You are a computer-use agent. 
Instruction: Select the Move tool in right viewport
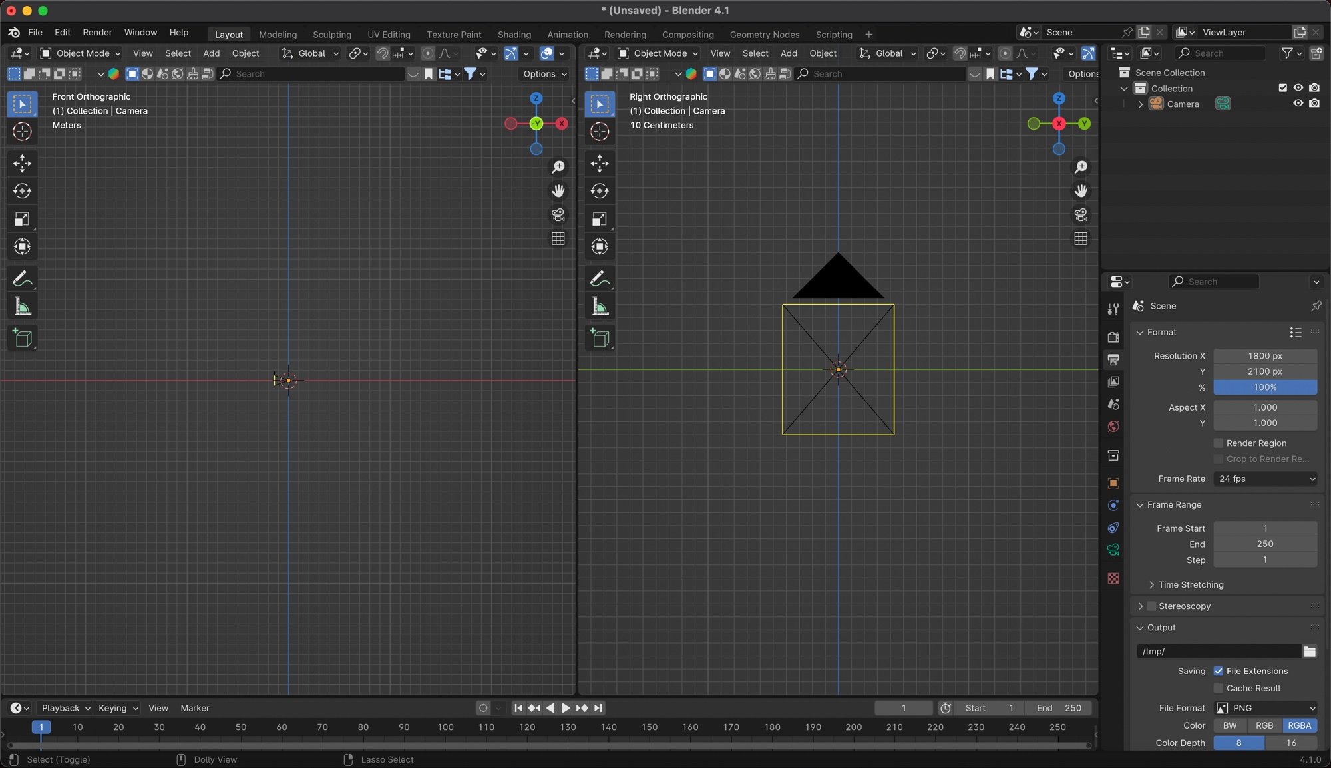click(x=600, y=163)
